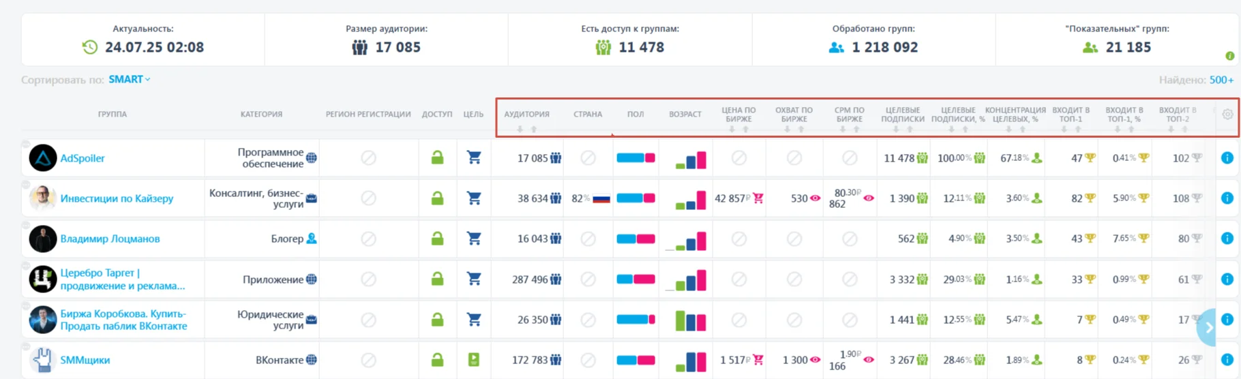Open row menu dots on Инвестиции по Кайзеру
The width and height of the screenshot is (1241, 379).
point(25,184)
